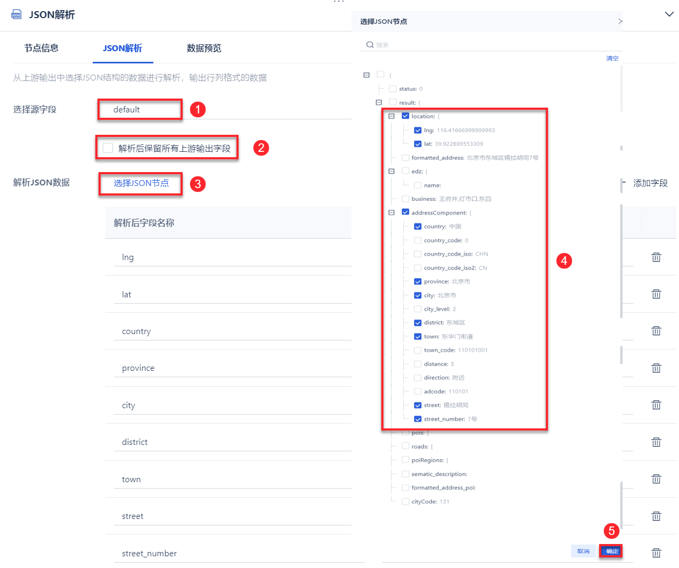Click the 清空 clear link
Screen dimensions: 679x568
tap(612, 59)
